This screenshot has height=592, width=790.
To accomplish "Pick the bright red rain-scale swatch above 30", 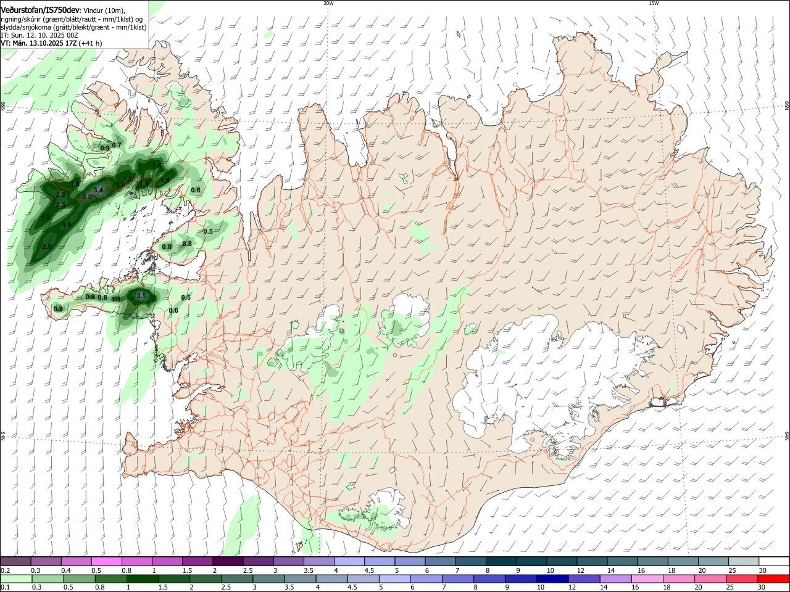I will [x=774, y=579].
